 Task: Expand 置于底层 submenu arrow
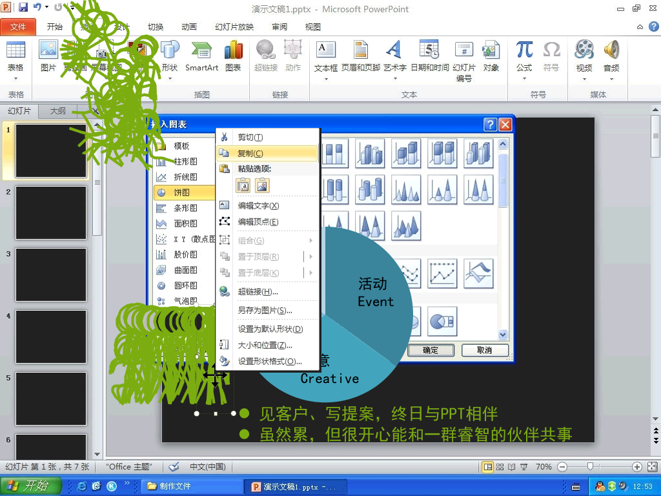(311, 273)
